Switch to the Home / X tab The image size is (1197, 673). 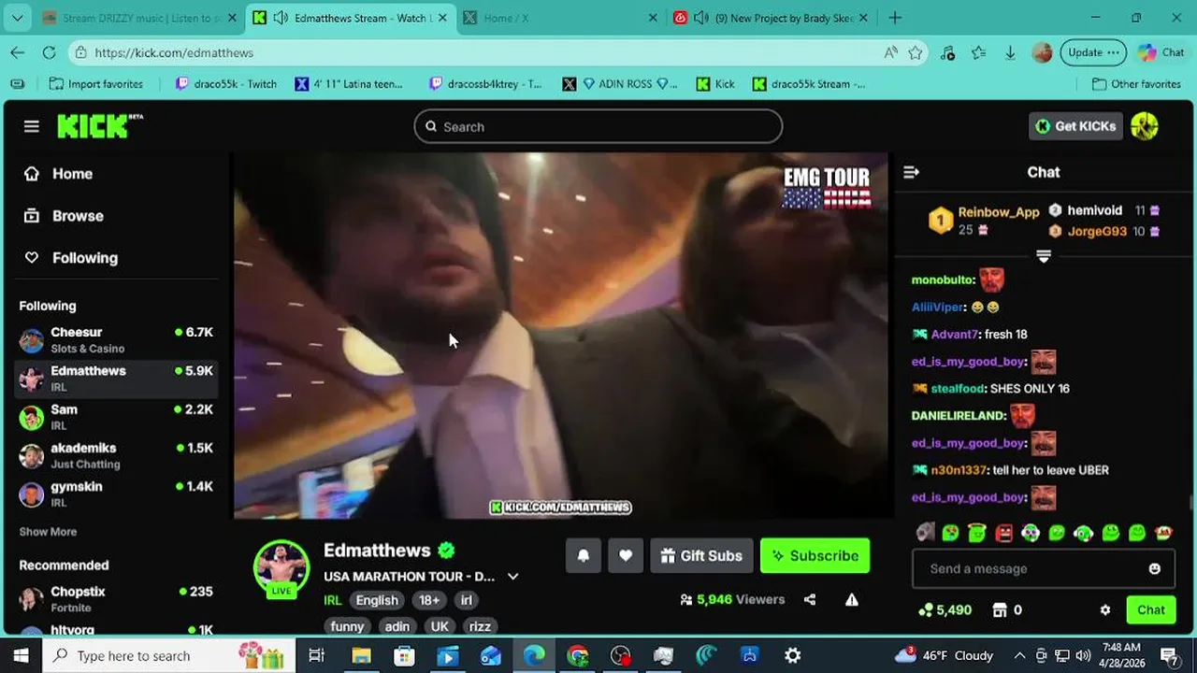tap(558, 18)
